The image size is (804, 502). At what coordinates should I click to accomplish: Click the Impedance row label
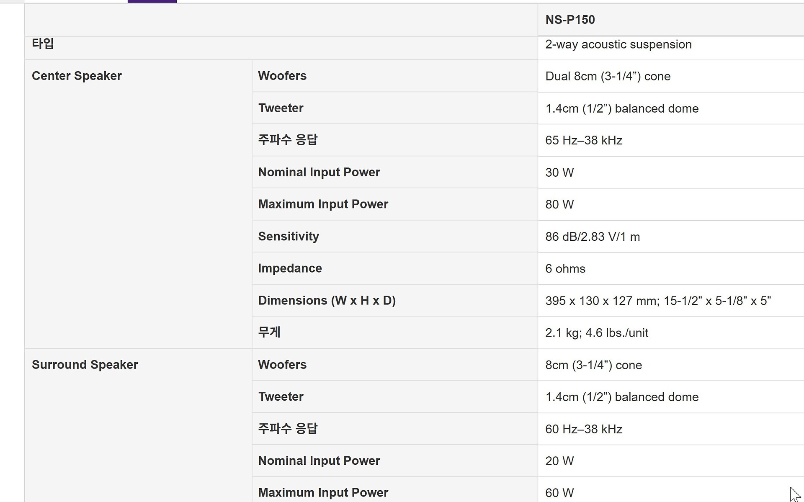tap(290, 268)
